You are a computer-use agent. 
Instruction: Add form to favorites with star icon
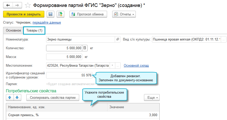point(28,5)
